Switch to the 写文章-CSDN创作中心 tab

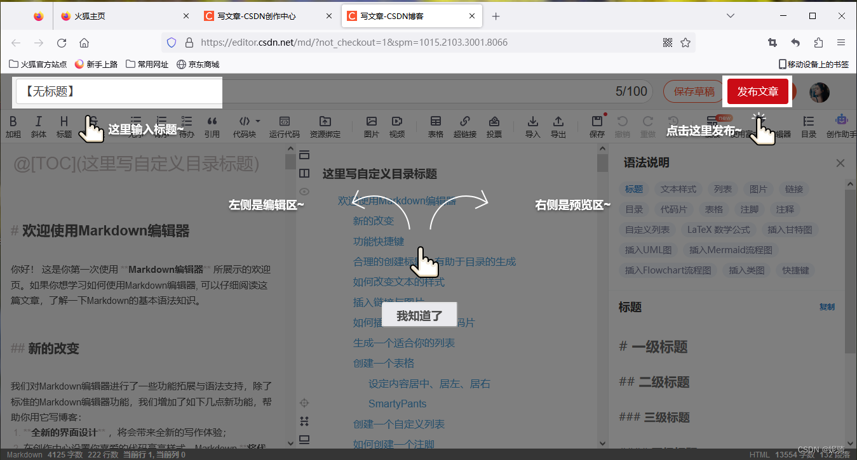pos(267,16)
